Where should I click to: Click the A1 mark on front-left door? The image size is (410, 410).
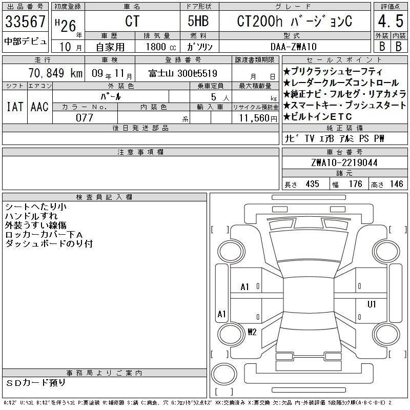(x=245, y=287)
